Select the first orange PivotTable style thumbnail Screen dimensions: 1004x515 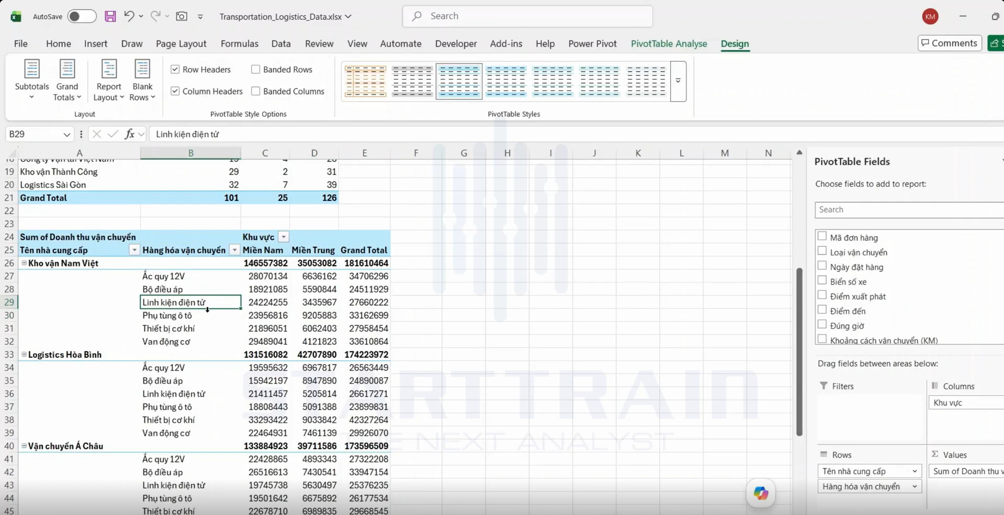[x=366, y=81]
